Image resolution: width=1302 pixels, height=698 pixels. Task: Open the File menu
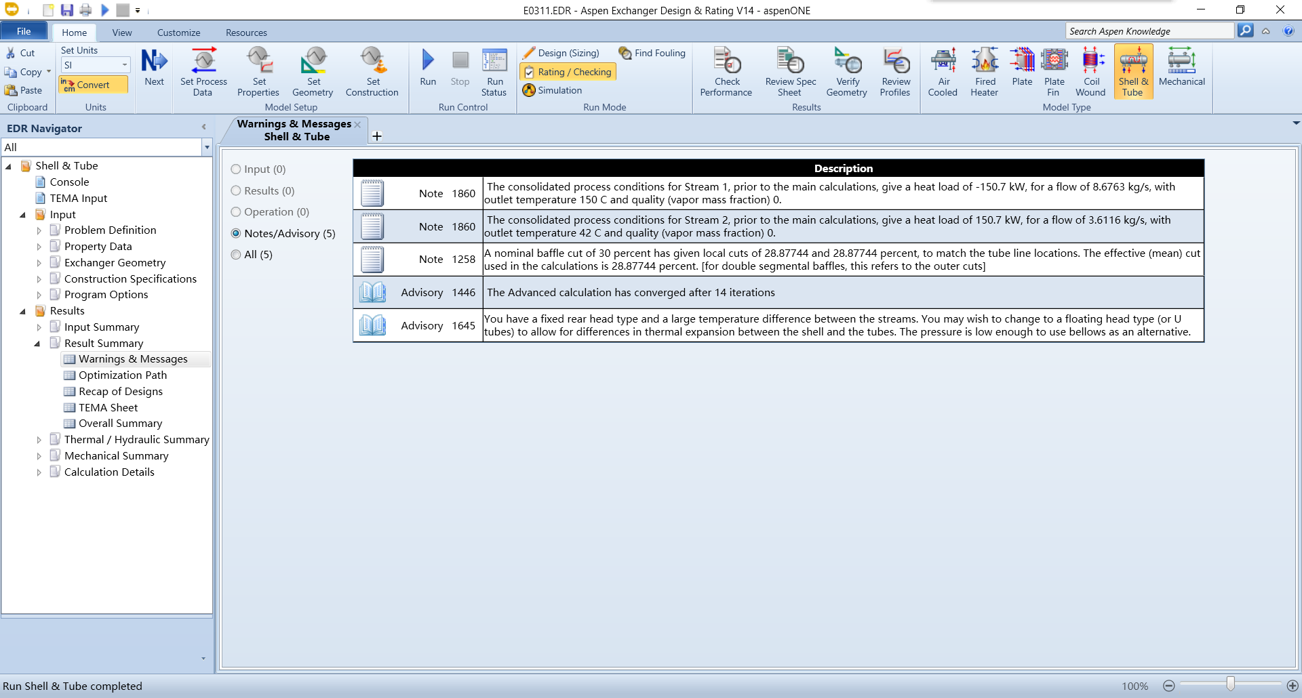24,31
